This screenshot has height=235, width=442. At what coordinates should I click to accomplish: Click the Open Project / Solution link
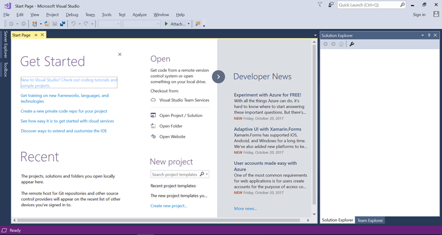pos(181,115)
